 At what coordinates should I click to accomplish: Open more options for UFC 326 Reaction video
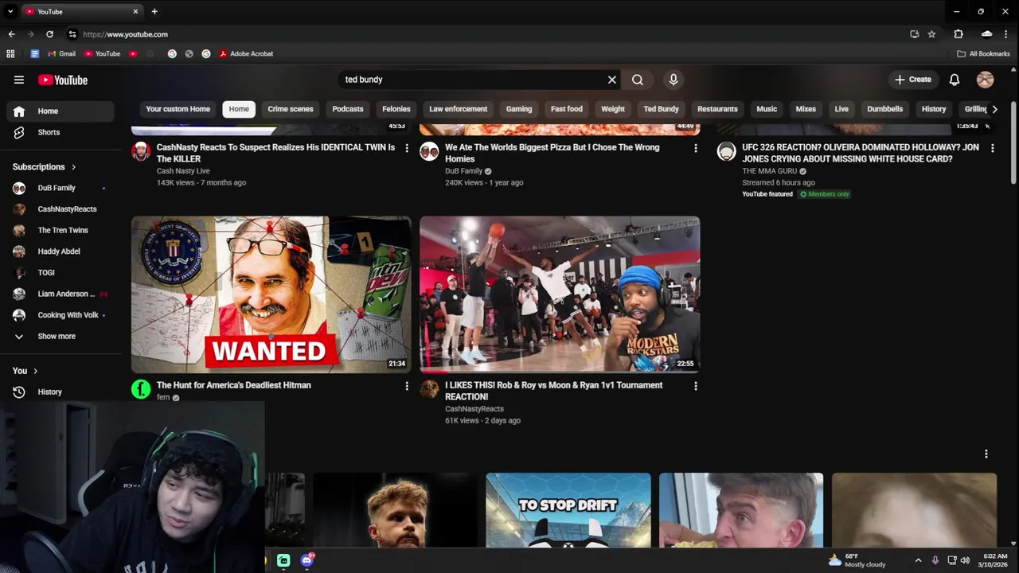[x=993, y=148]
